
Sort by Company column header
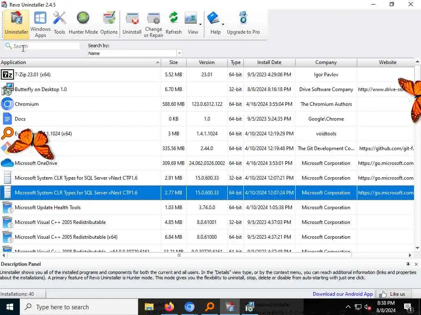(x=326, y=62)
